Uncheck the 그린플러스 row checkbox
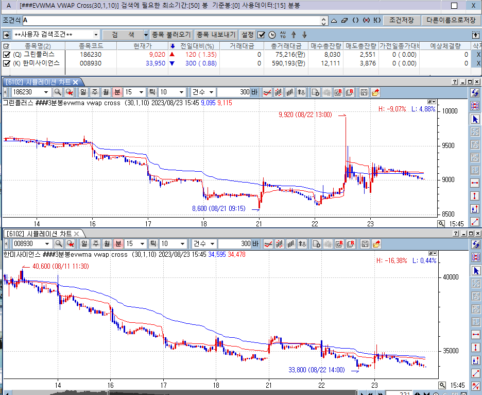This screenshot has height=395, width=482. [x=6, y=54]
